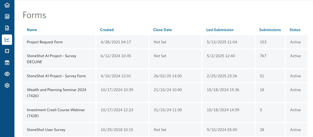This screenshot has width=313, height=137.
Task: Open the document page icon in sidebar
Action: click(x=7, y=28)
